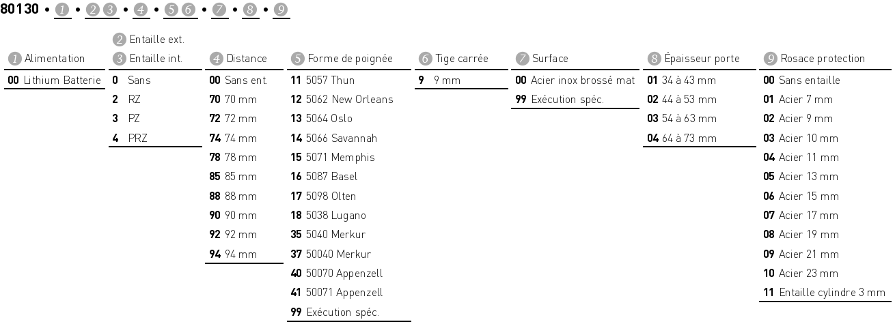Select the 00 Lithium Batterie option
Image resolution: width=895 pixels, height=322 pixels.
pyautogui.click(x=54, y=80)
